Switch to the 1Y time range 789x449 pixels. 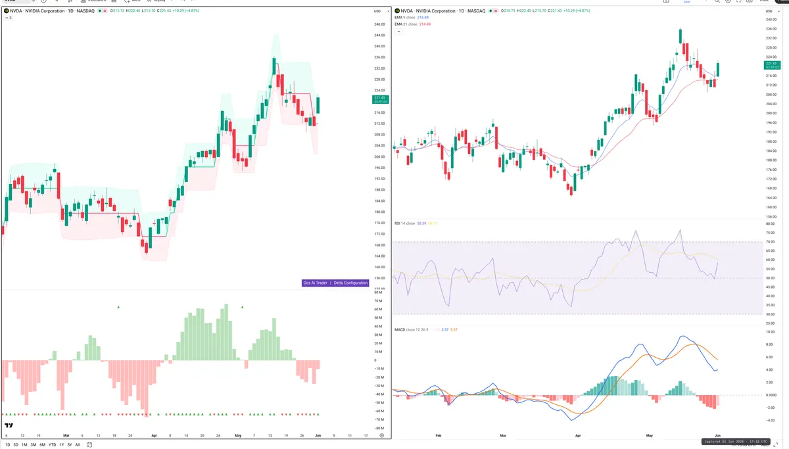[62, 445]
